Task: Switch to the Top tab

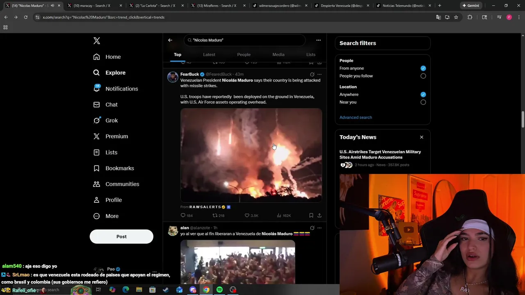Action: 178,54
